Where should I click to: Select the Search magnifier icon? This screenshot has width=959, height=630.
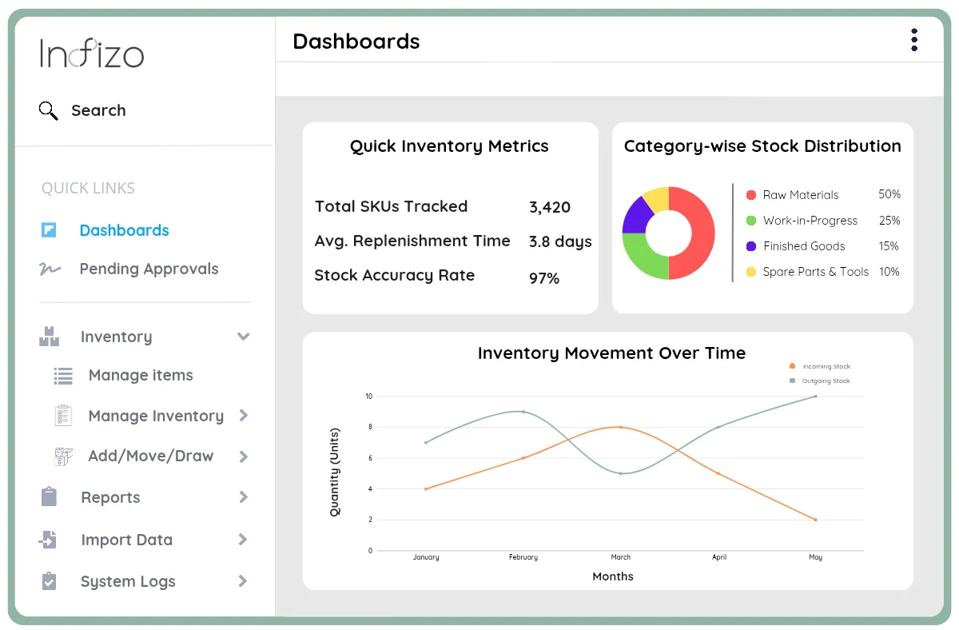(48, 110)
